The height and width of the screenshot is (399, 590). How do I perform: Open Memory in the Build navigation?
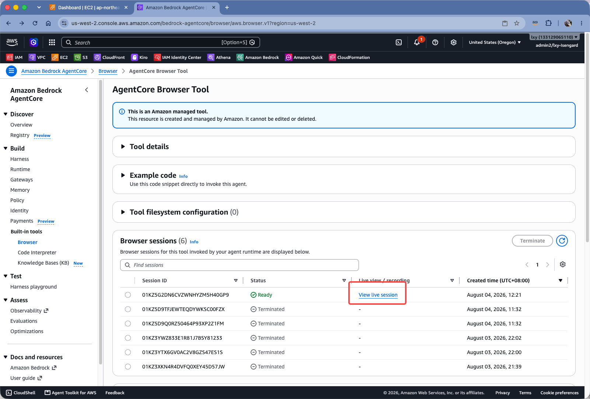coord(20,190)
